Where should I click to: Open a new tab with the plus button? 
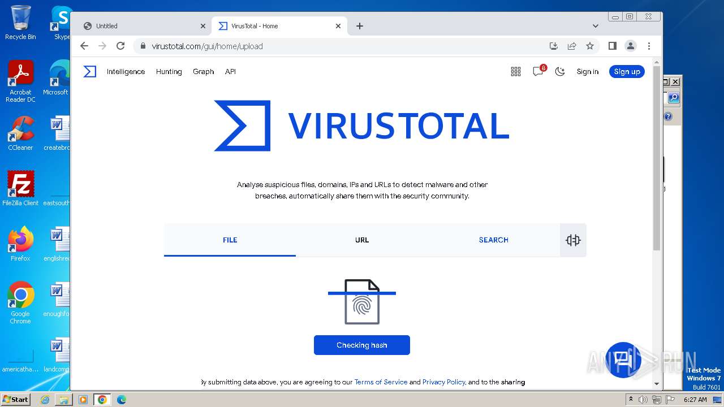point(360,26)
